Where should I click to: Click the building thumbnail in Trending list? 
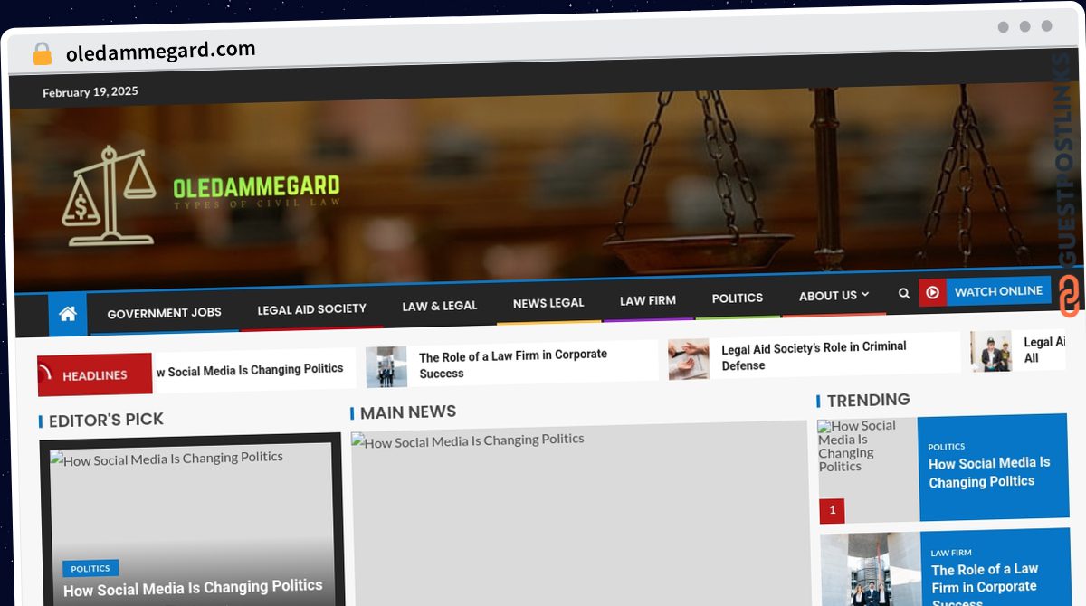871,569
